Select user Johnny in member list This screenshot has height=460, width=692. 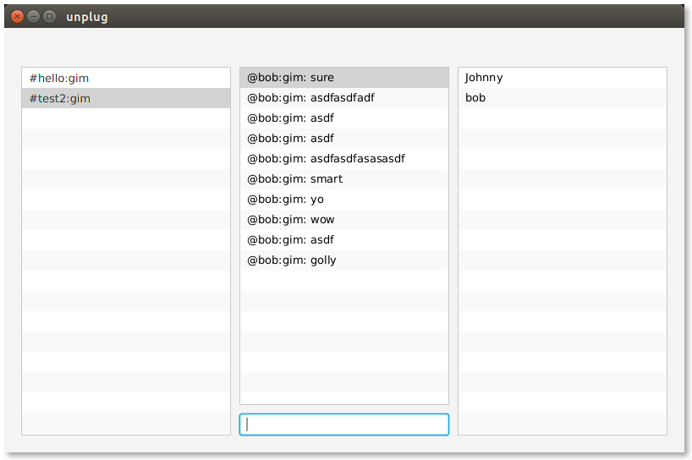point(563,78)
